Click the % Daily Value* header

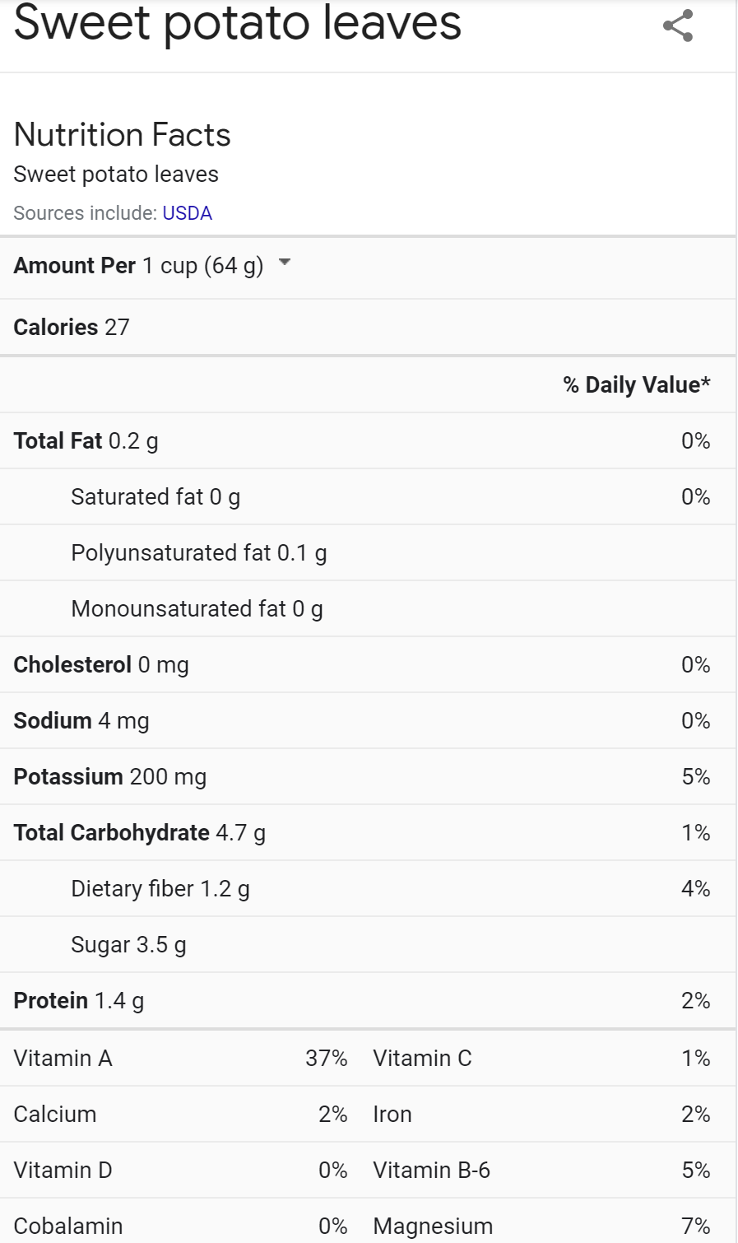tap(637, 385)
